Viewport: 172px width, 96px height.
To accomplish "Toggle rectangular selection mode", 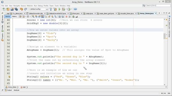I will [x=45, y=17].
